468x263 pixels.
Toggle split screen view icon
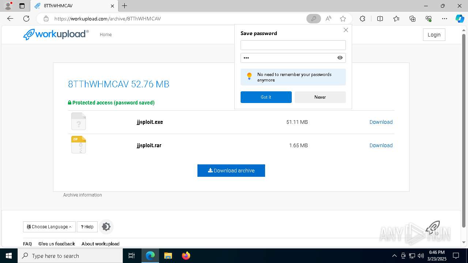click(x=380, y=19)
